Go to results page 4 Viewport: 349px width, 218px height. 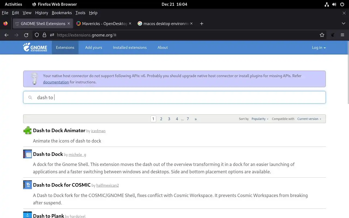(x=177, y=119)
